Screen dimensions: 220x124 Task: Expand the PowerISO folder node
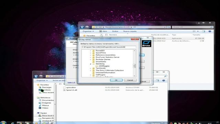coord(90,51)
